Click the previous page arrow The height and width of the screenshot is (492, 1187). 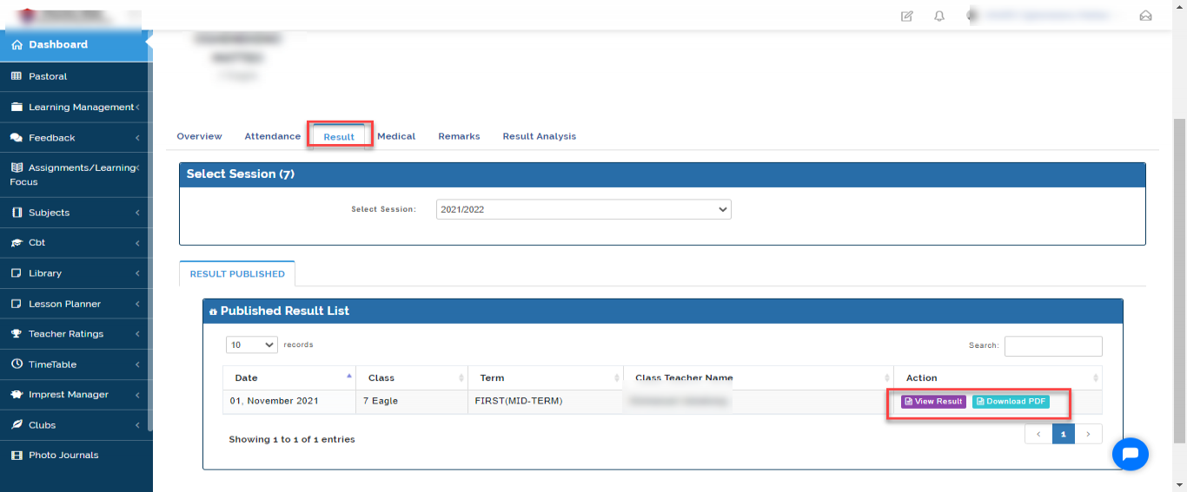tap(1038, 434)
